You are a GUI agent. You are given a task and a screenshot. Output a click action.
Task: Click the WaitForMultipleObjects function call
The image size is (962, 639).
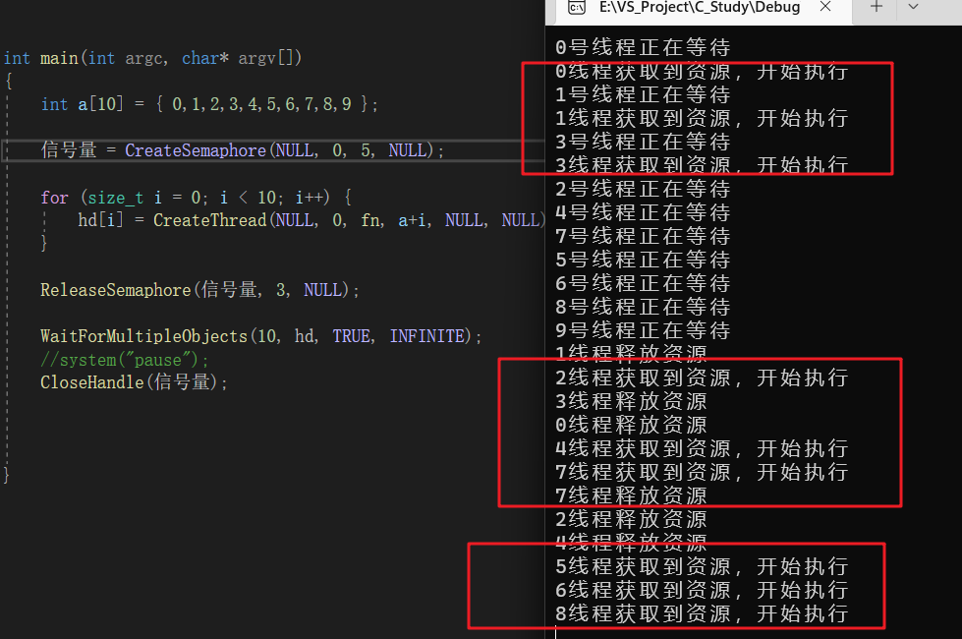(x=142, y=336)
